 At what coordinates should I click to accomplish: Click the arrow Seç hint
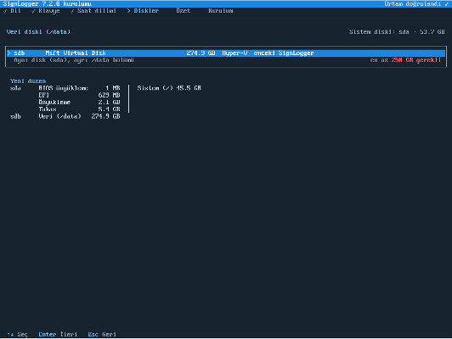17,334
